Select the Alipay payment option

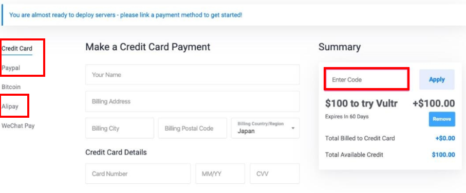point(10,106)
